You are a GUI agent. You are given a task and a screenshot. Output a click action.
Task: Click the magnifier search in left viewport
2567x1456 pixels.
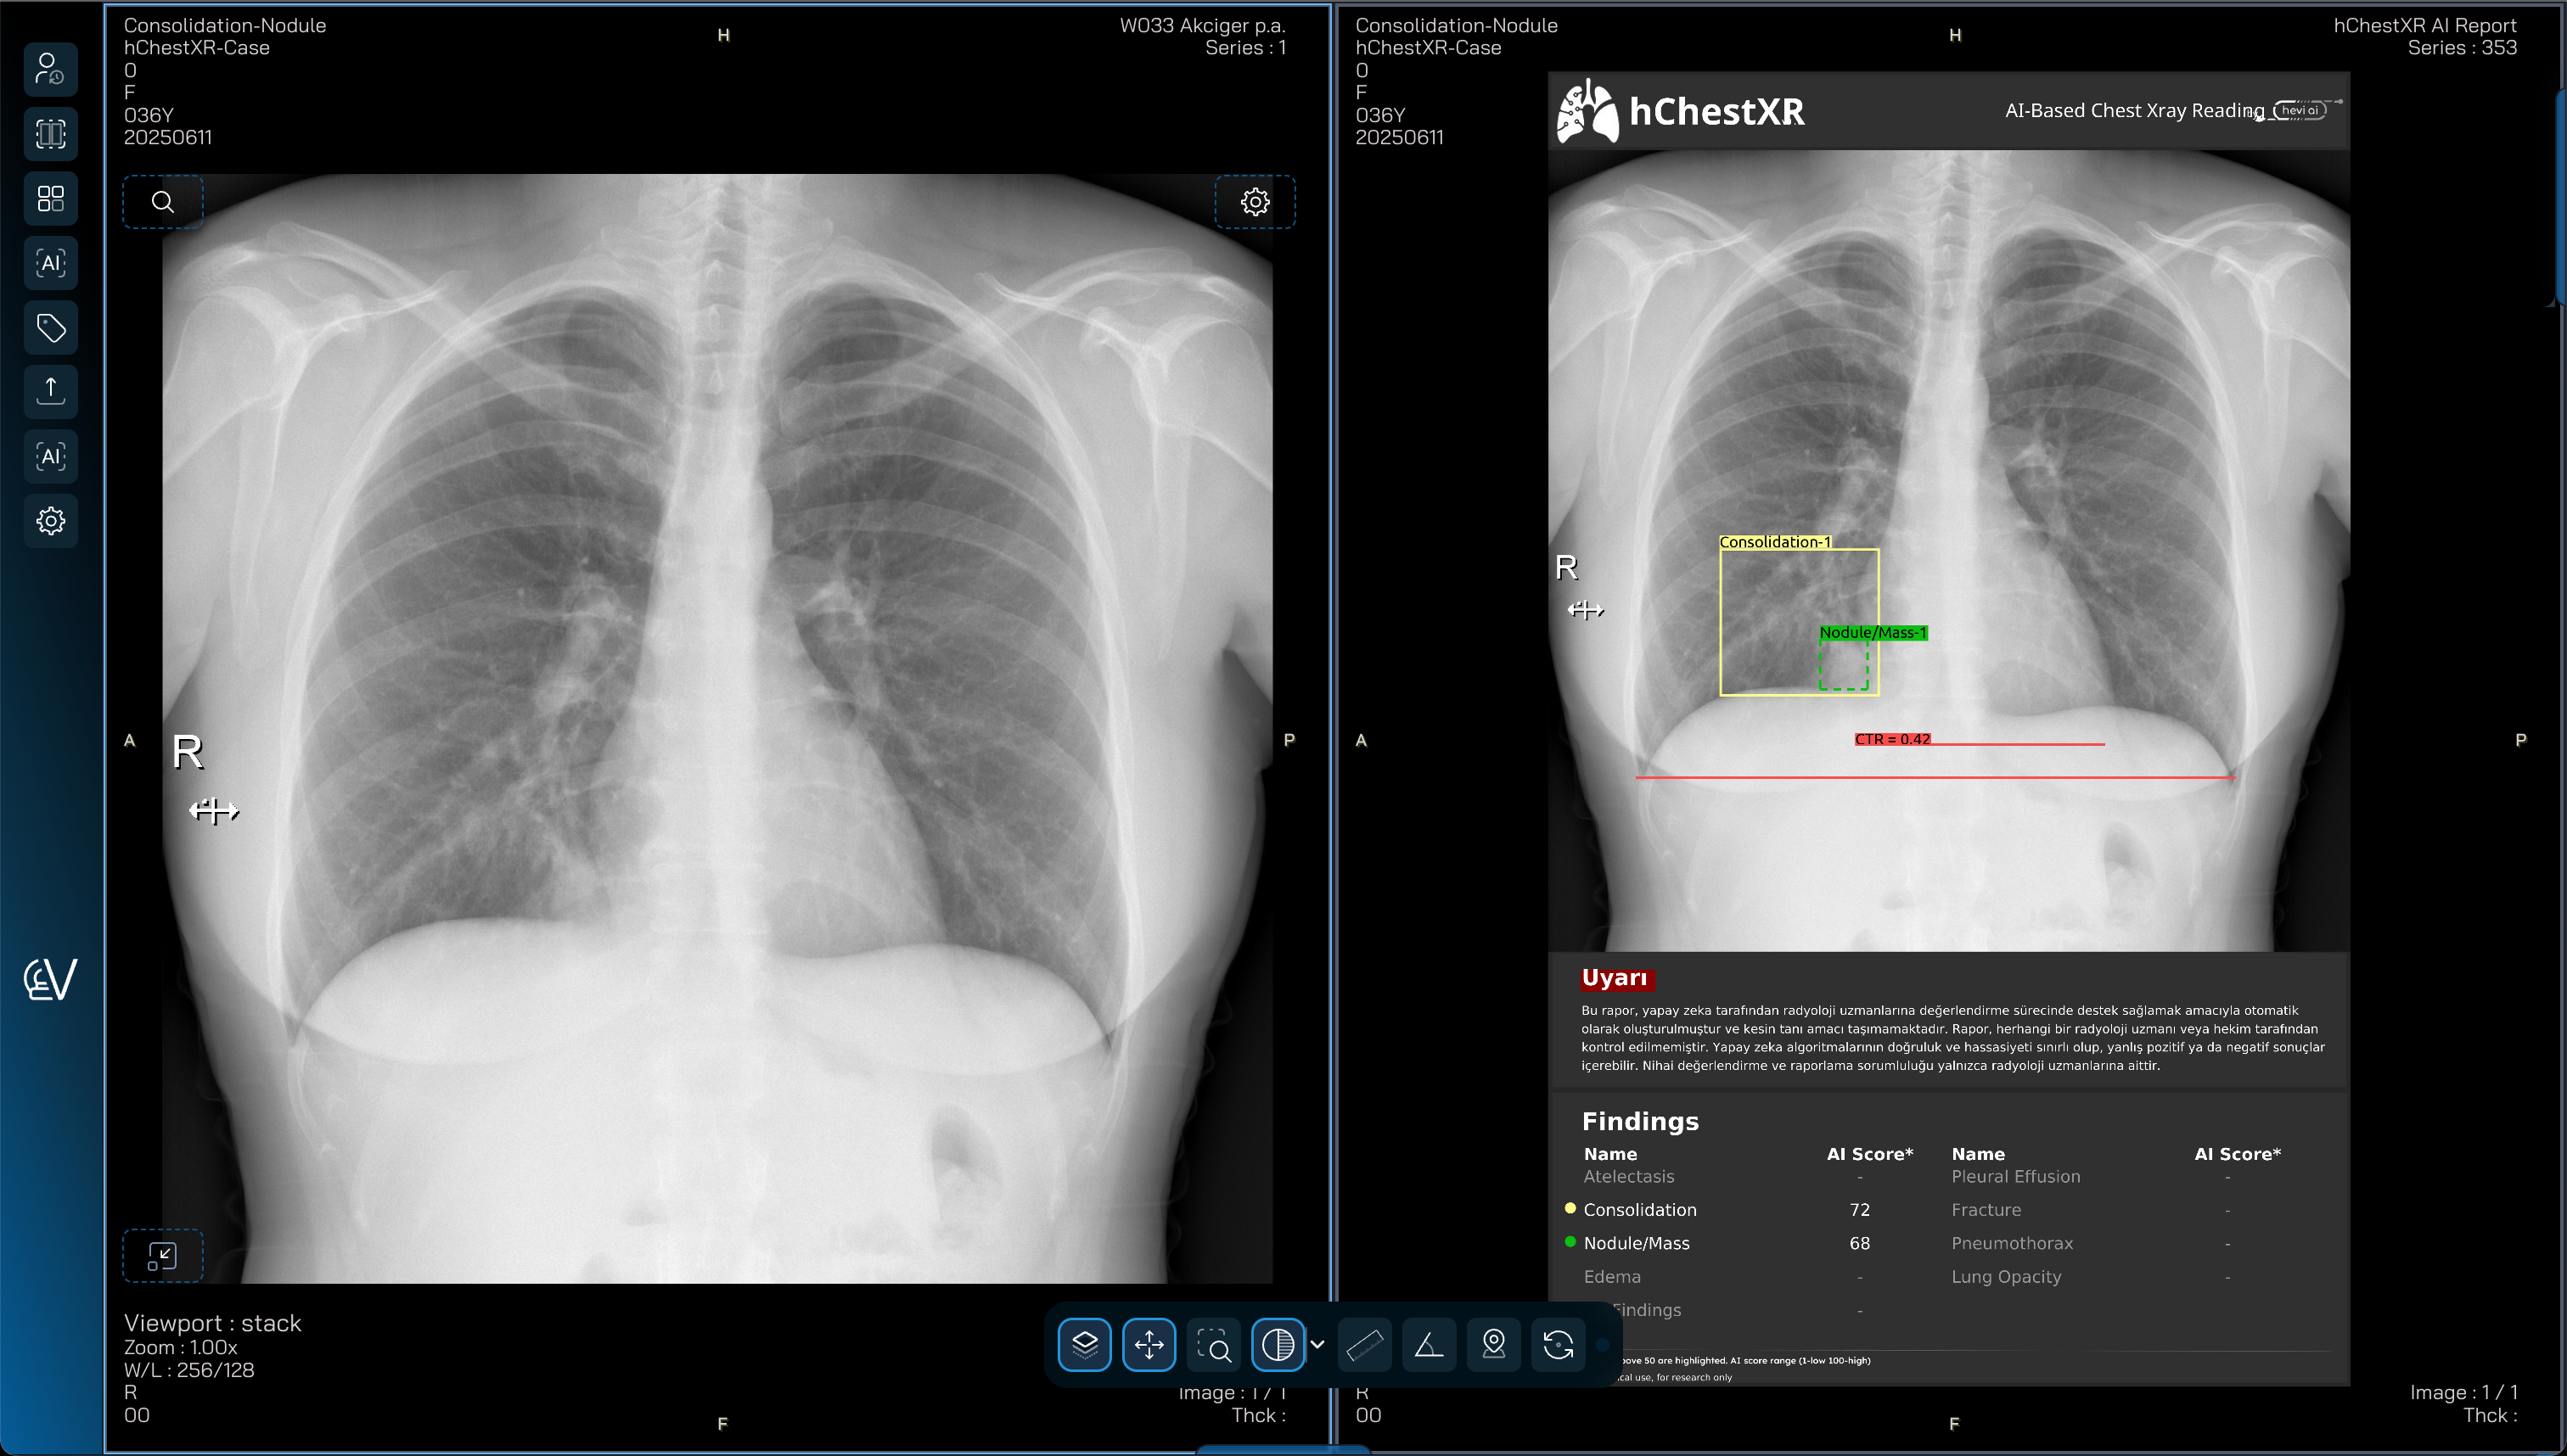pyautogui.click(x=162, y=202)
